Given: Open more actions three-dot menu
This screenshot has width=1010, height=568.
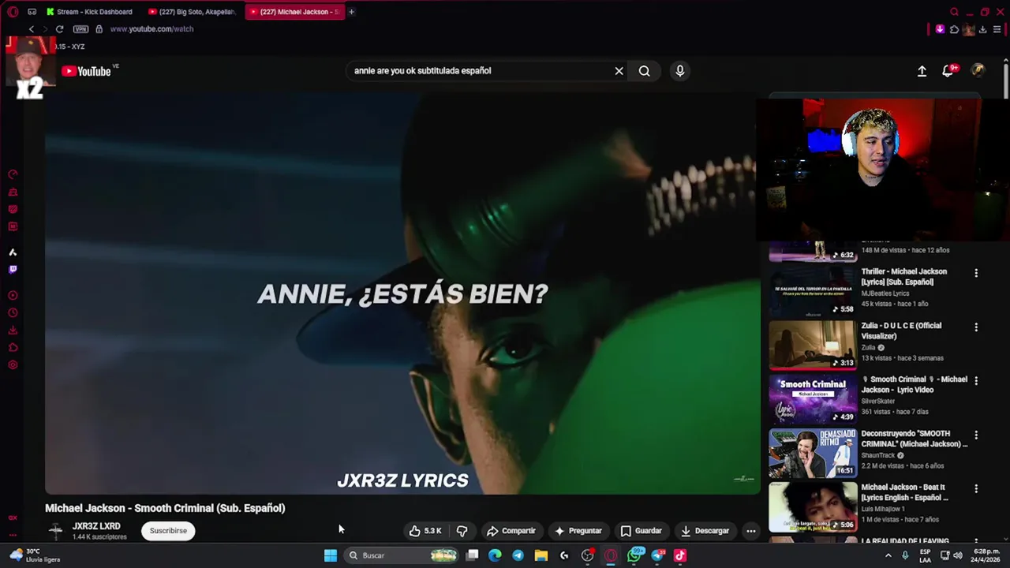Looking at the screenshot, I should click(x=751, y=531).
